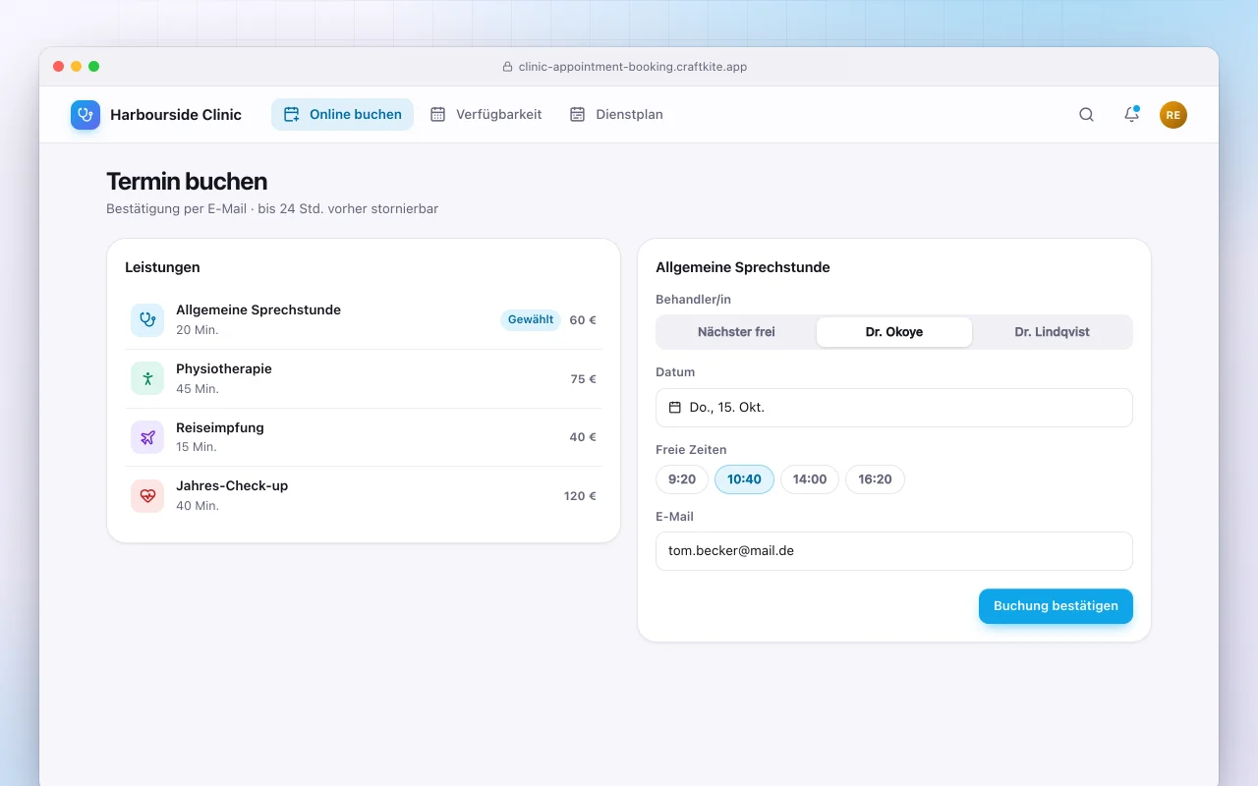Click the 75 € price
This screenshot has height=786, width=1258.
[x=584, y=379]
